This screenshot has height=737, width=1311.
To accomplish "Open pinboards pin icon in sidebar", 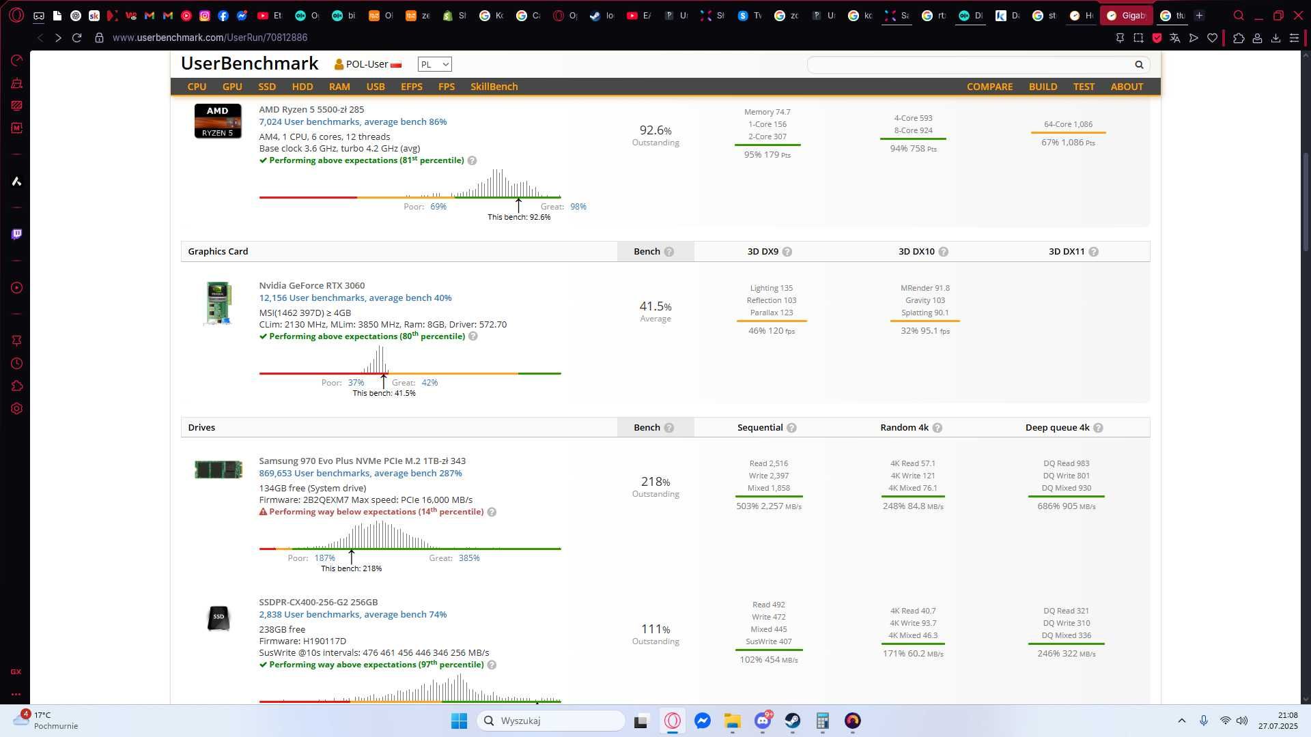I will (x=16, y=341).
